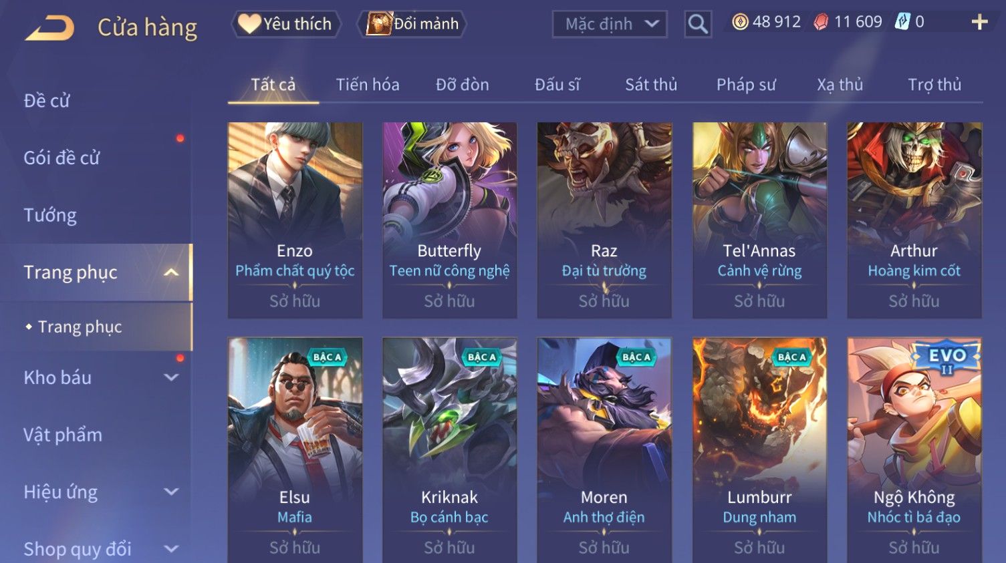This screenshot has width=1006, height=563.
Task: Switch to the Sát thủ tab
Action: pyautogui.click(x=651, y=85)
